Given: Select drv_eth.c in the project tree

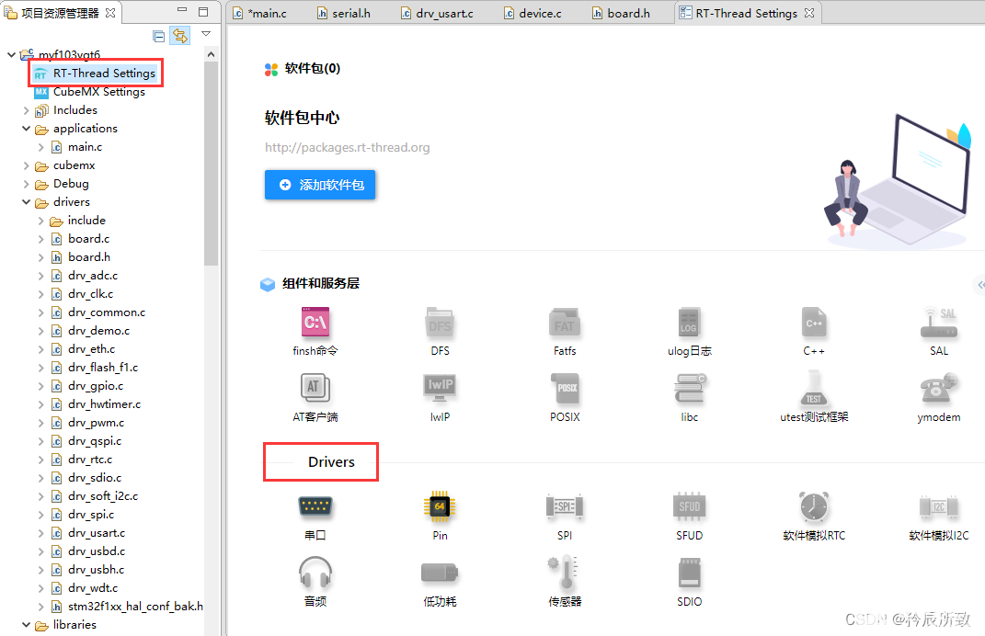Looking at the screenshot, I should (92, 349).
